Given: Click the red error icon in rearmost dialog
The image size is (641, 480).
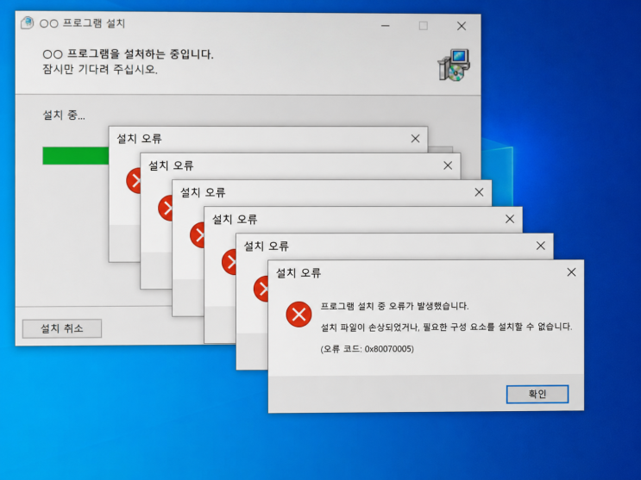Looking at the screenshot, I should [133, 181].
